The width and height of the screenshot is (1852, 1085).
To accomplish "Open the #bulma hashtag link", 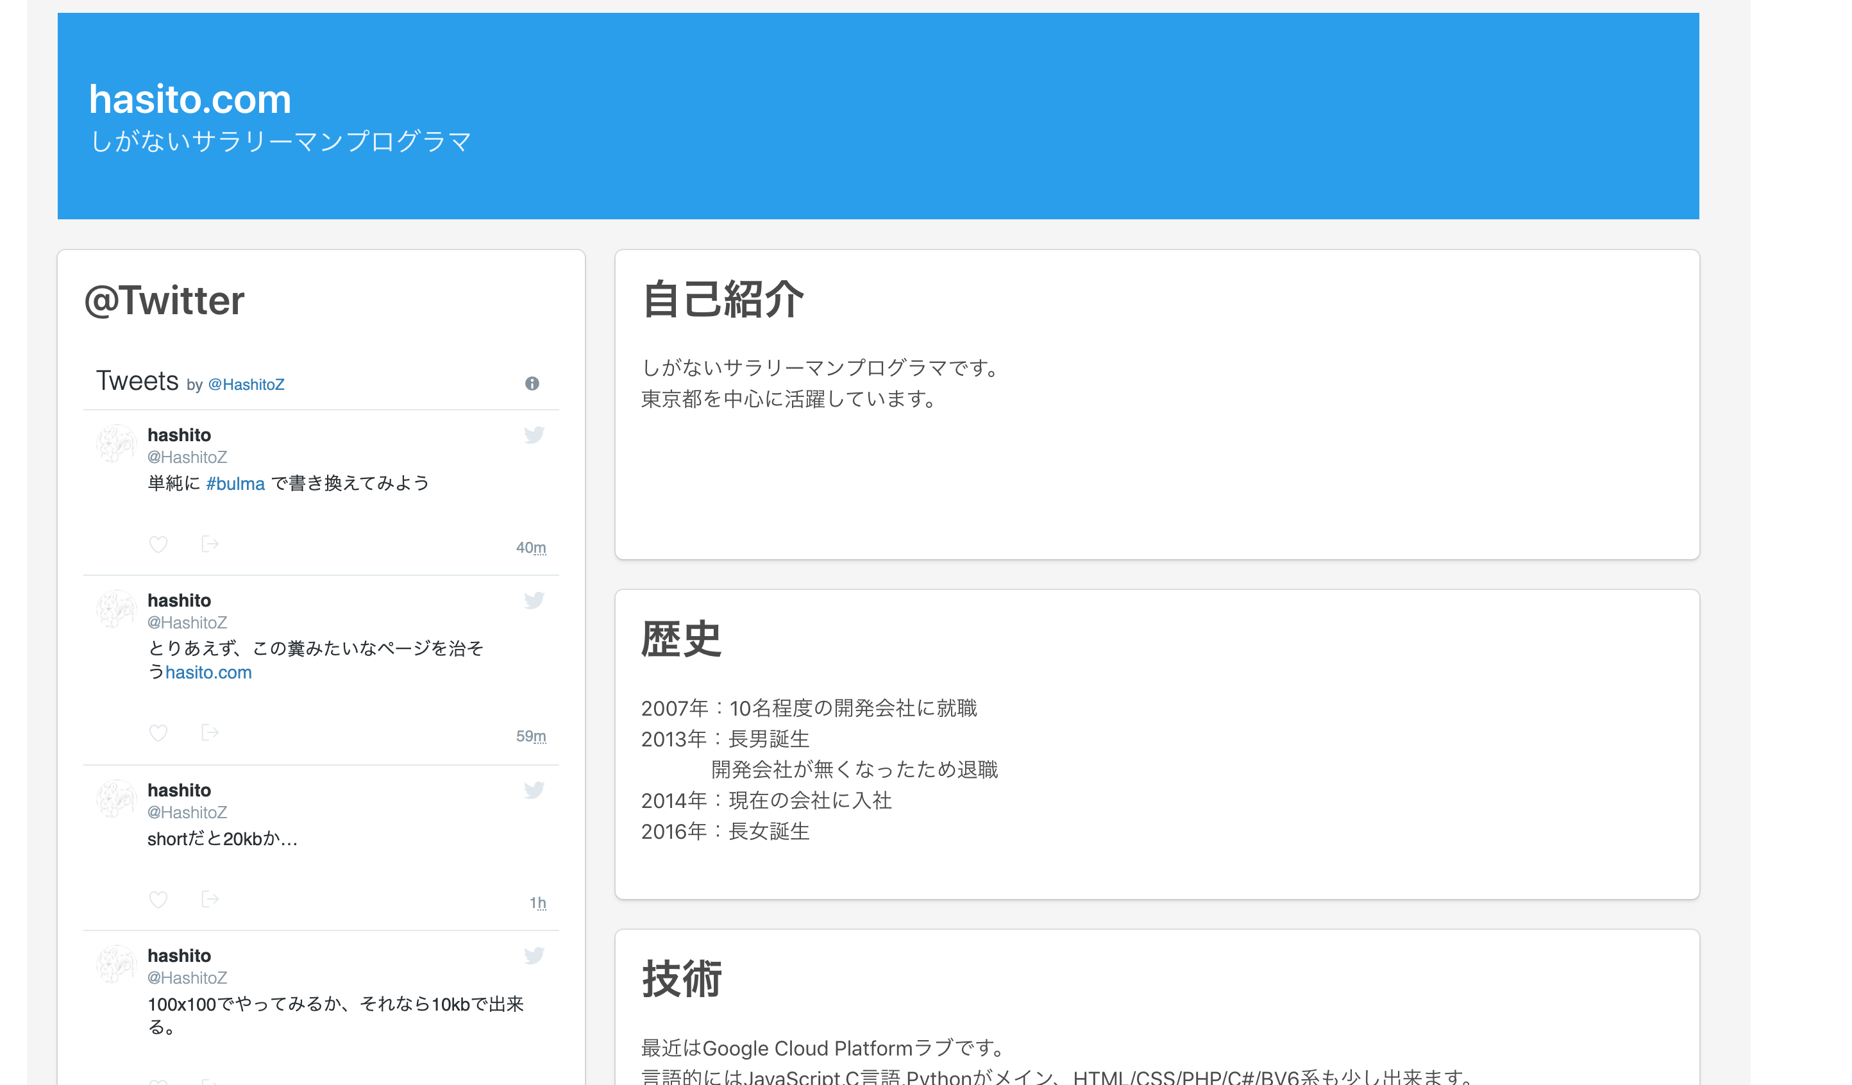I will 235,483.
